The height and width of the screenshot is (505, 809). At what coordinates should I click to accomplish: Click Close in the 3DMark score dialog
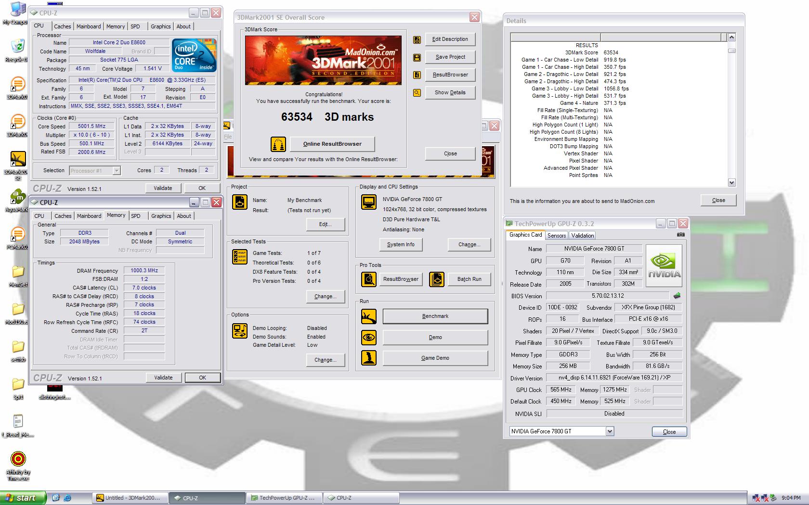[x=450, y=153]
